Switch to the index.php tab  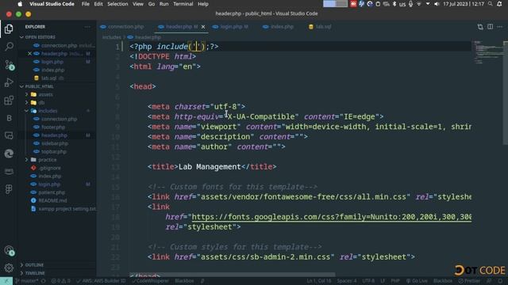[x=279, y=27]
